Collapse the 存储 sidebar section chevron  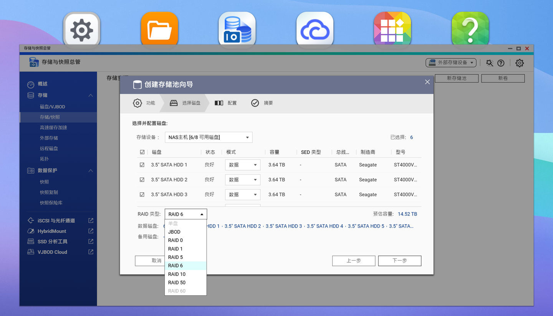coord(91,95)
